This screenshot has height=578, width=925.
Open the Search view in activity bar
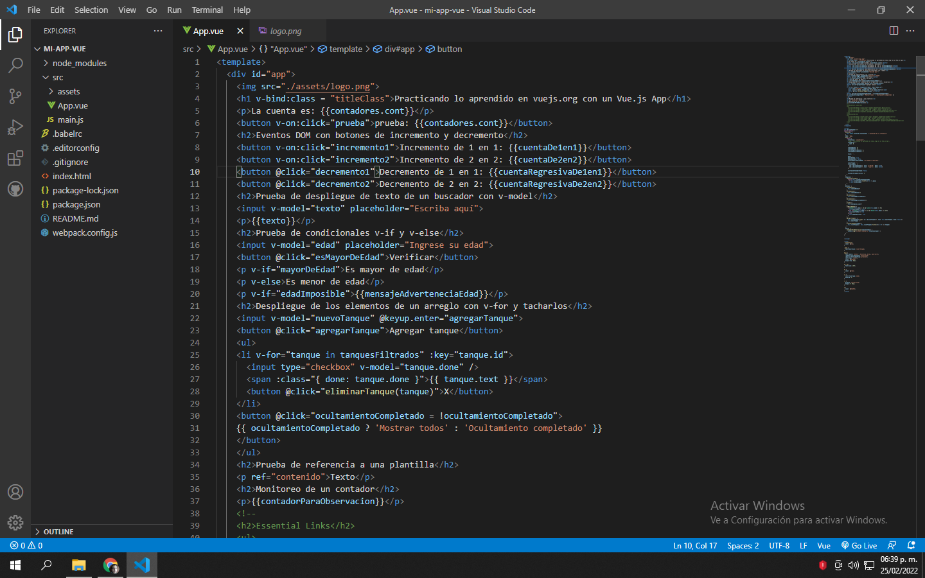[15, 66]
